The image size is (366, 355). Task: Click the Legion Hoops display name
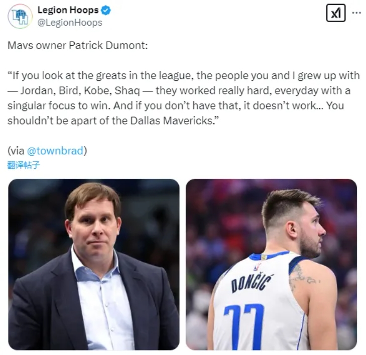(68, 10)
